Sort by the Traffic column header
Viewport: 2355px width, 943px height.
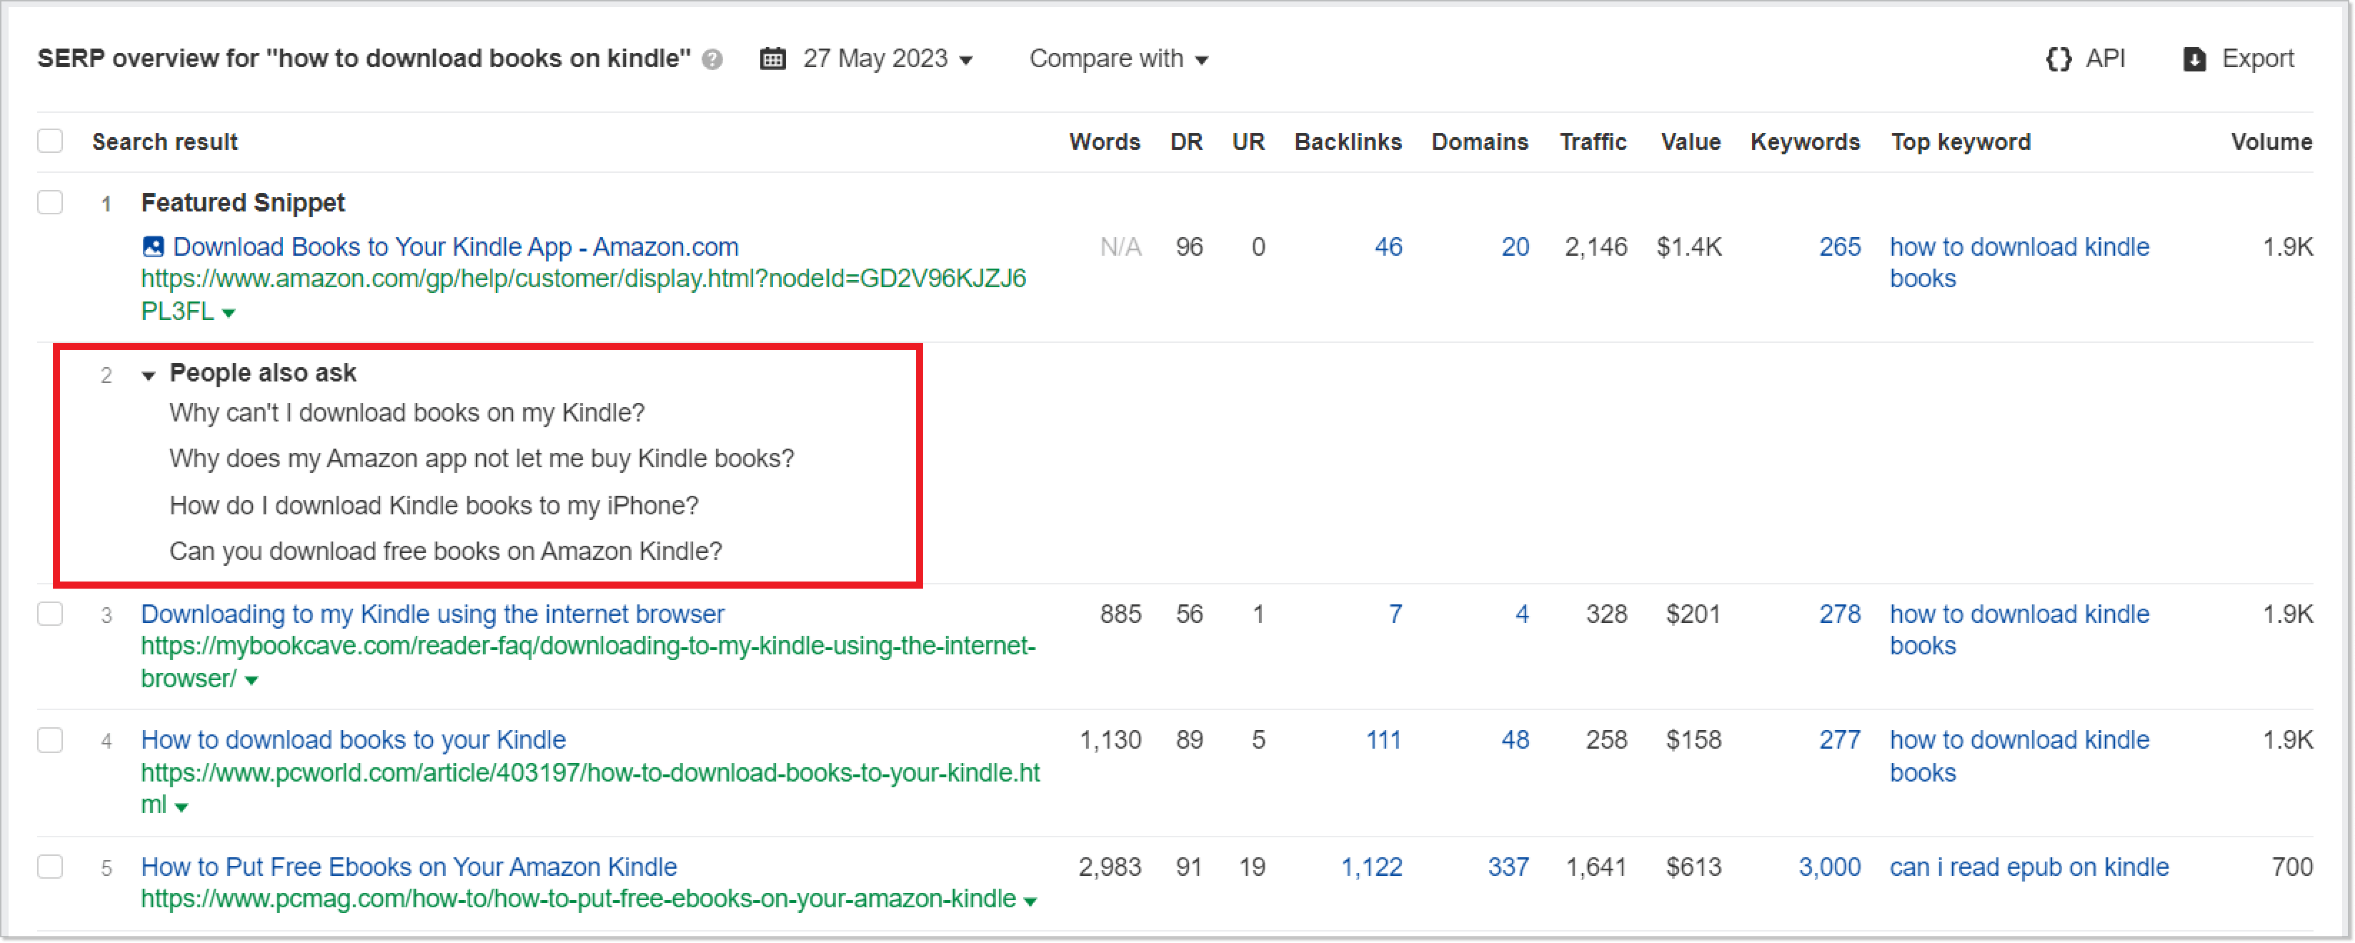pos(1593,141)
